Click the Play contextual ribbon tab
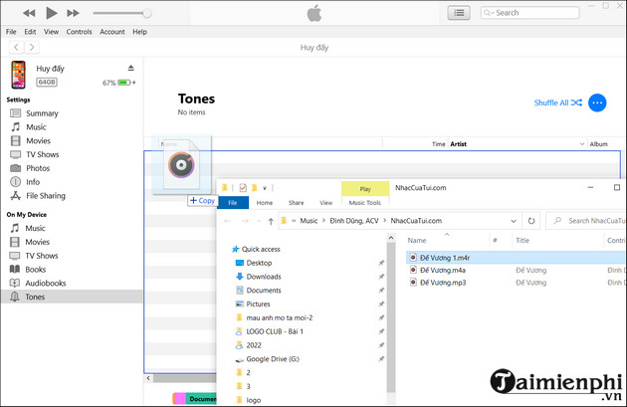The image size is (627, 407). pyautogui.click(x=365, y=189)
